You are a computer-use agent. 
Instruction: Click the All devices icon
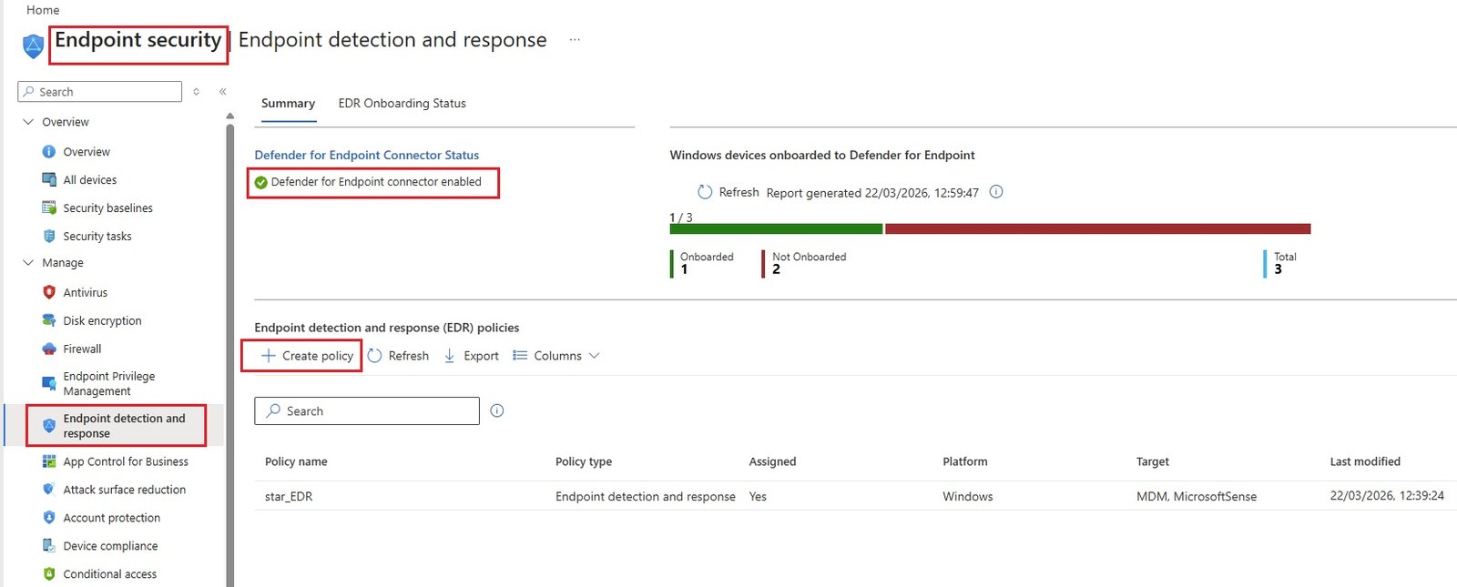[49, 180]
